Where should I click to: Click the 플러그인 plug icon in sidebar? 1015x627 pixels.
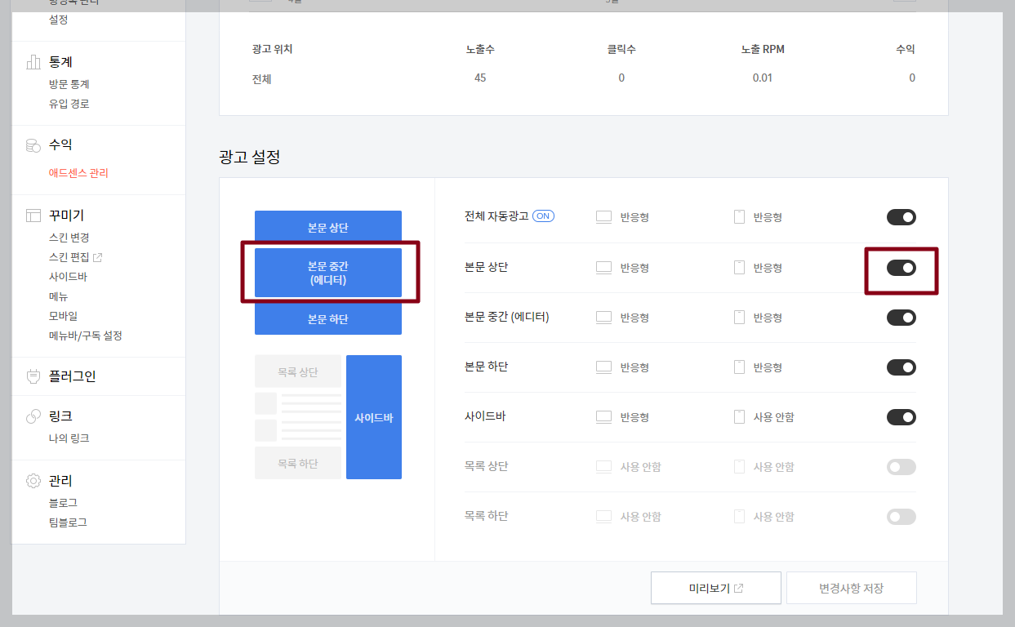click(33, 376)
